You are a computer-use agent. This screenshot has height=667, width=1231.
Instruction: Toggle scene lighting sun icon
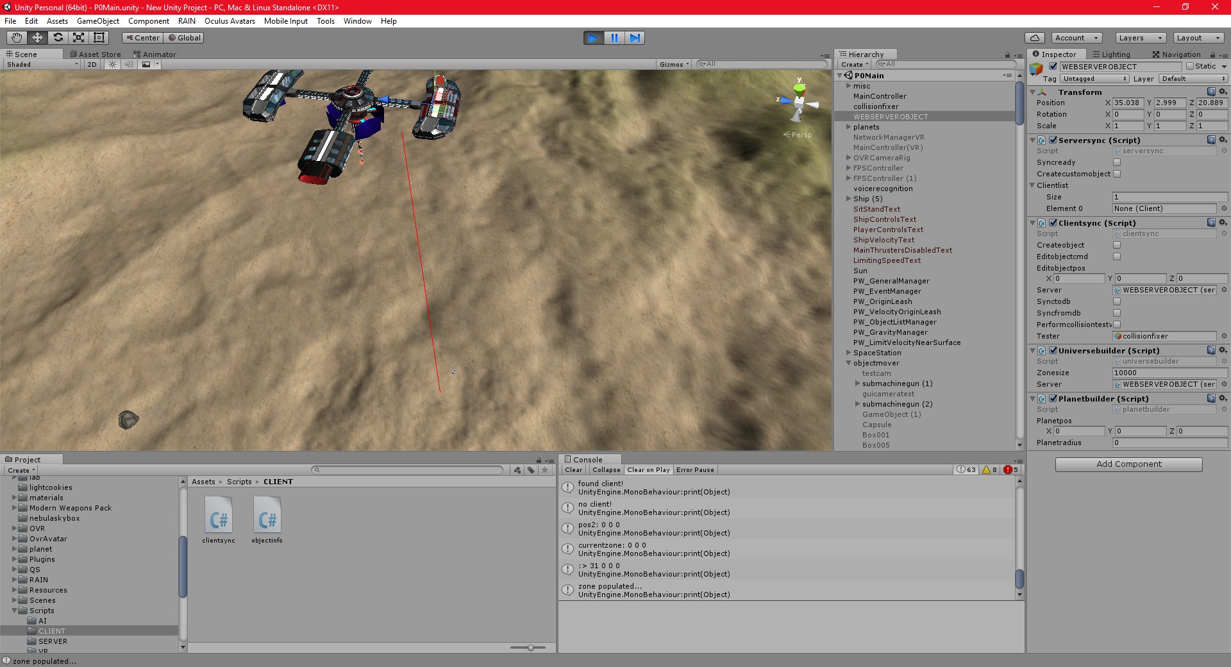(112, 64)
